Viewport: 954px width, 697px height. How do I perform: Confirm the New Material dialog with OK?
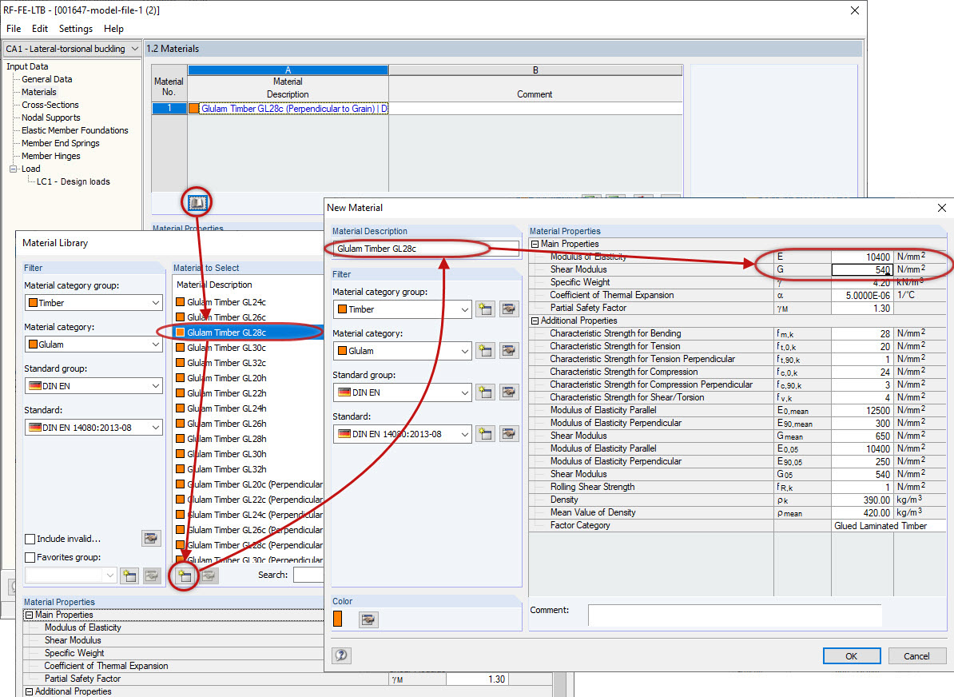[852, 655]
